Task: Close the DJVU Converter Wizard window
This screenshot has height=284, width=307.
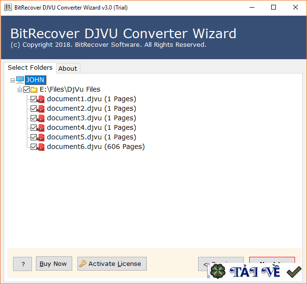Action: pos(295,8)
